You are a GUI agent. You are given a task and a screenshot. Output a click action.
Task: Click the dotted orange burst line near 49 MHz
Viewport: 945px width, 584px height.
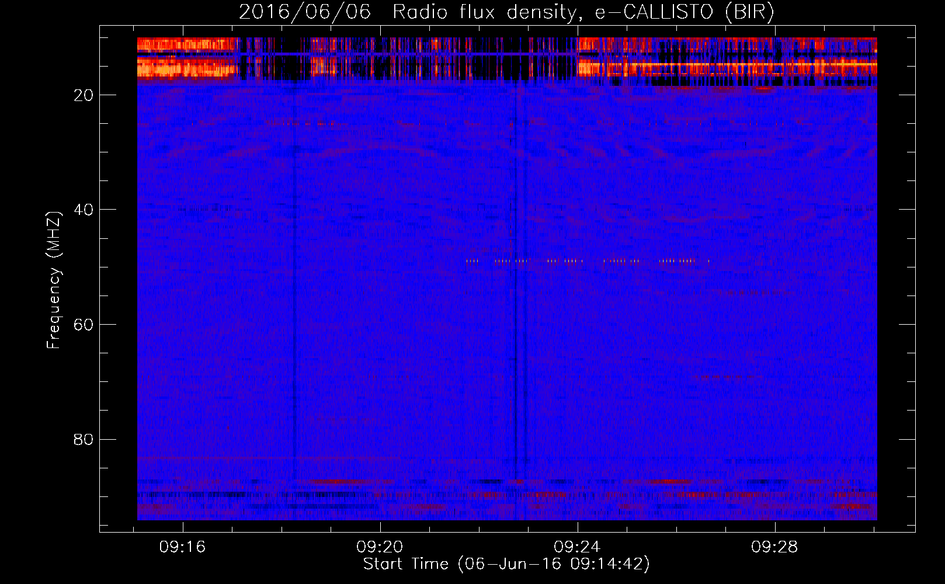click(x=588, y=262)
